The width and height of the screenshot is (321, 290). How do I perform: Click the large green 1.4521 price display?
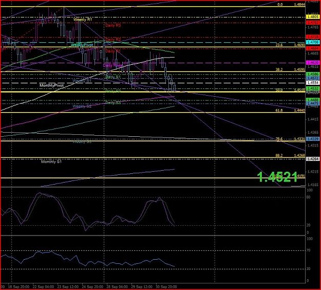pyautogui.click(x=277, y=177)
